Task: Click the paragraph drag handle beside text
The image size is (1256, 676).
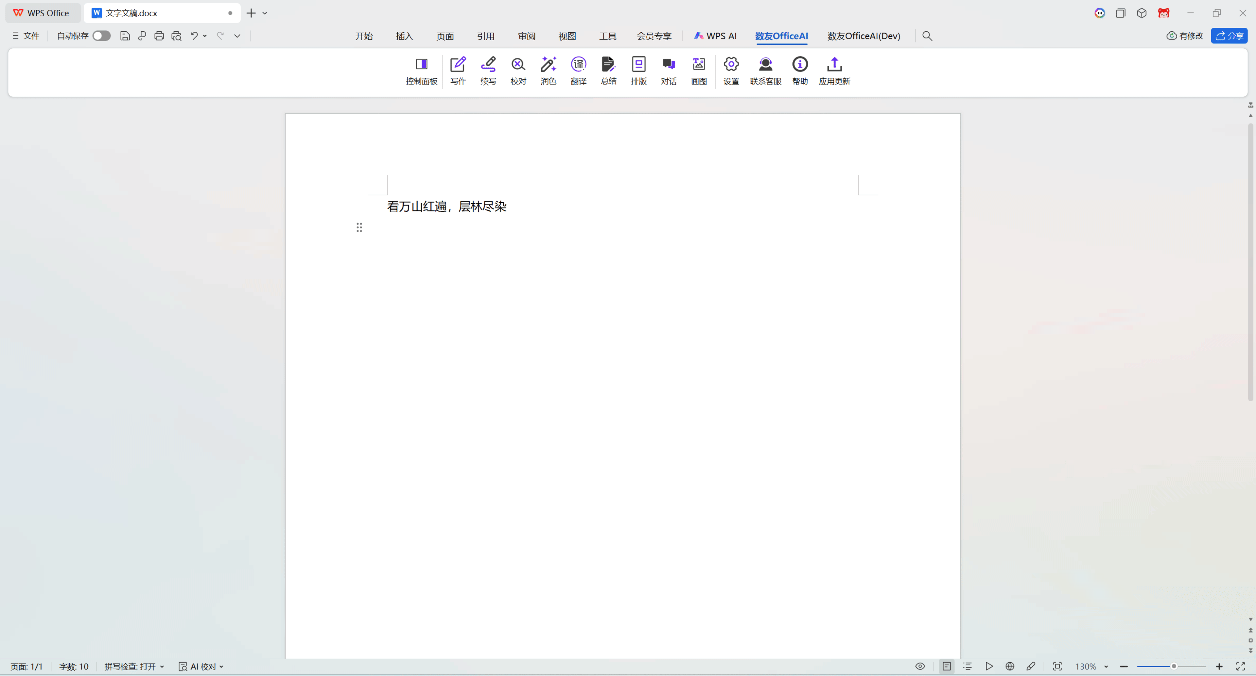Action: pos(359,227)
